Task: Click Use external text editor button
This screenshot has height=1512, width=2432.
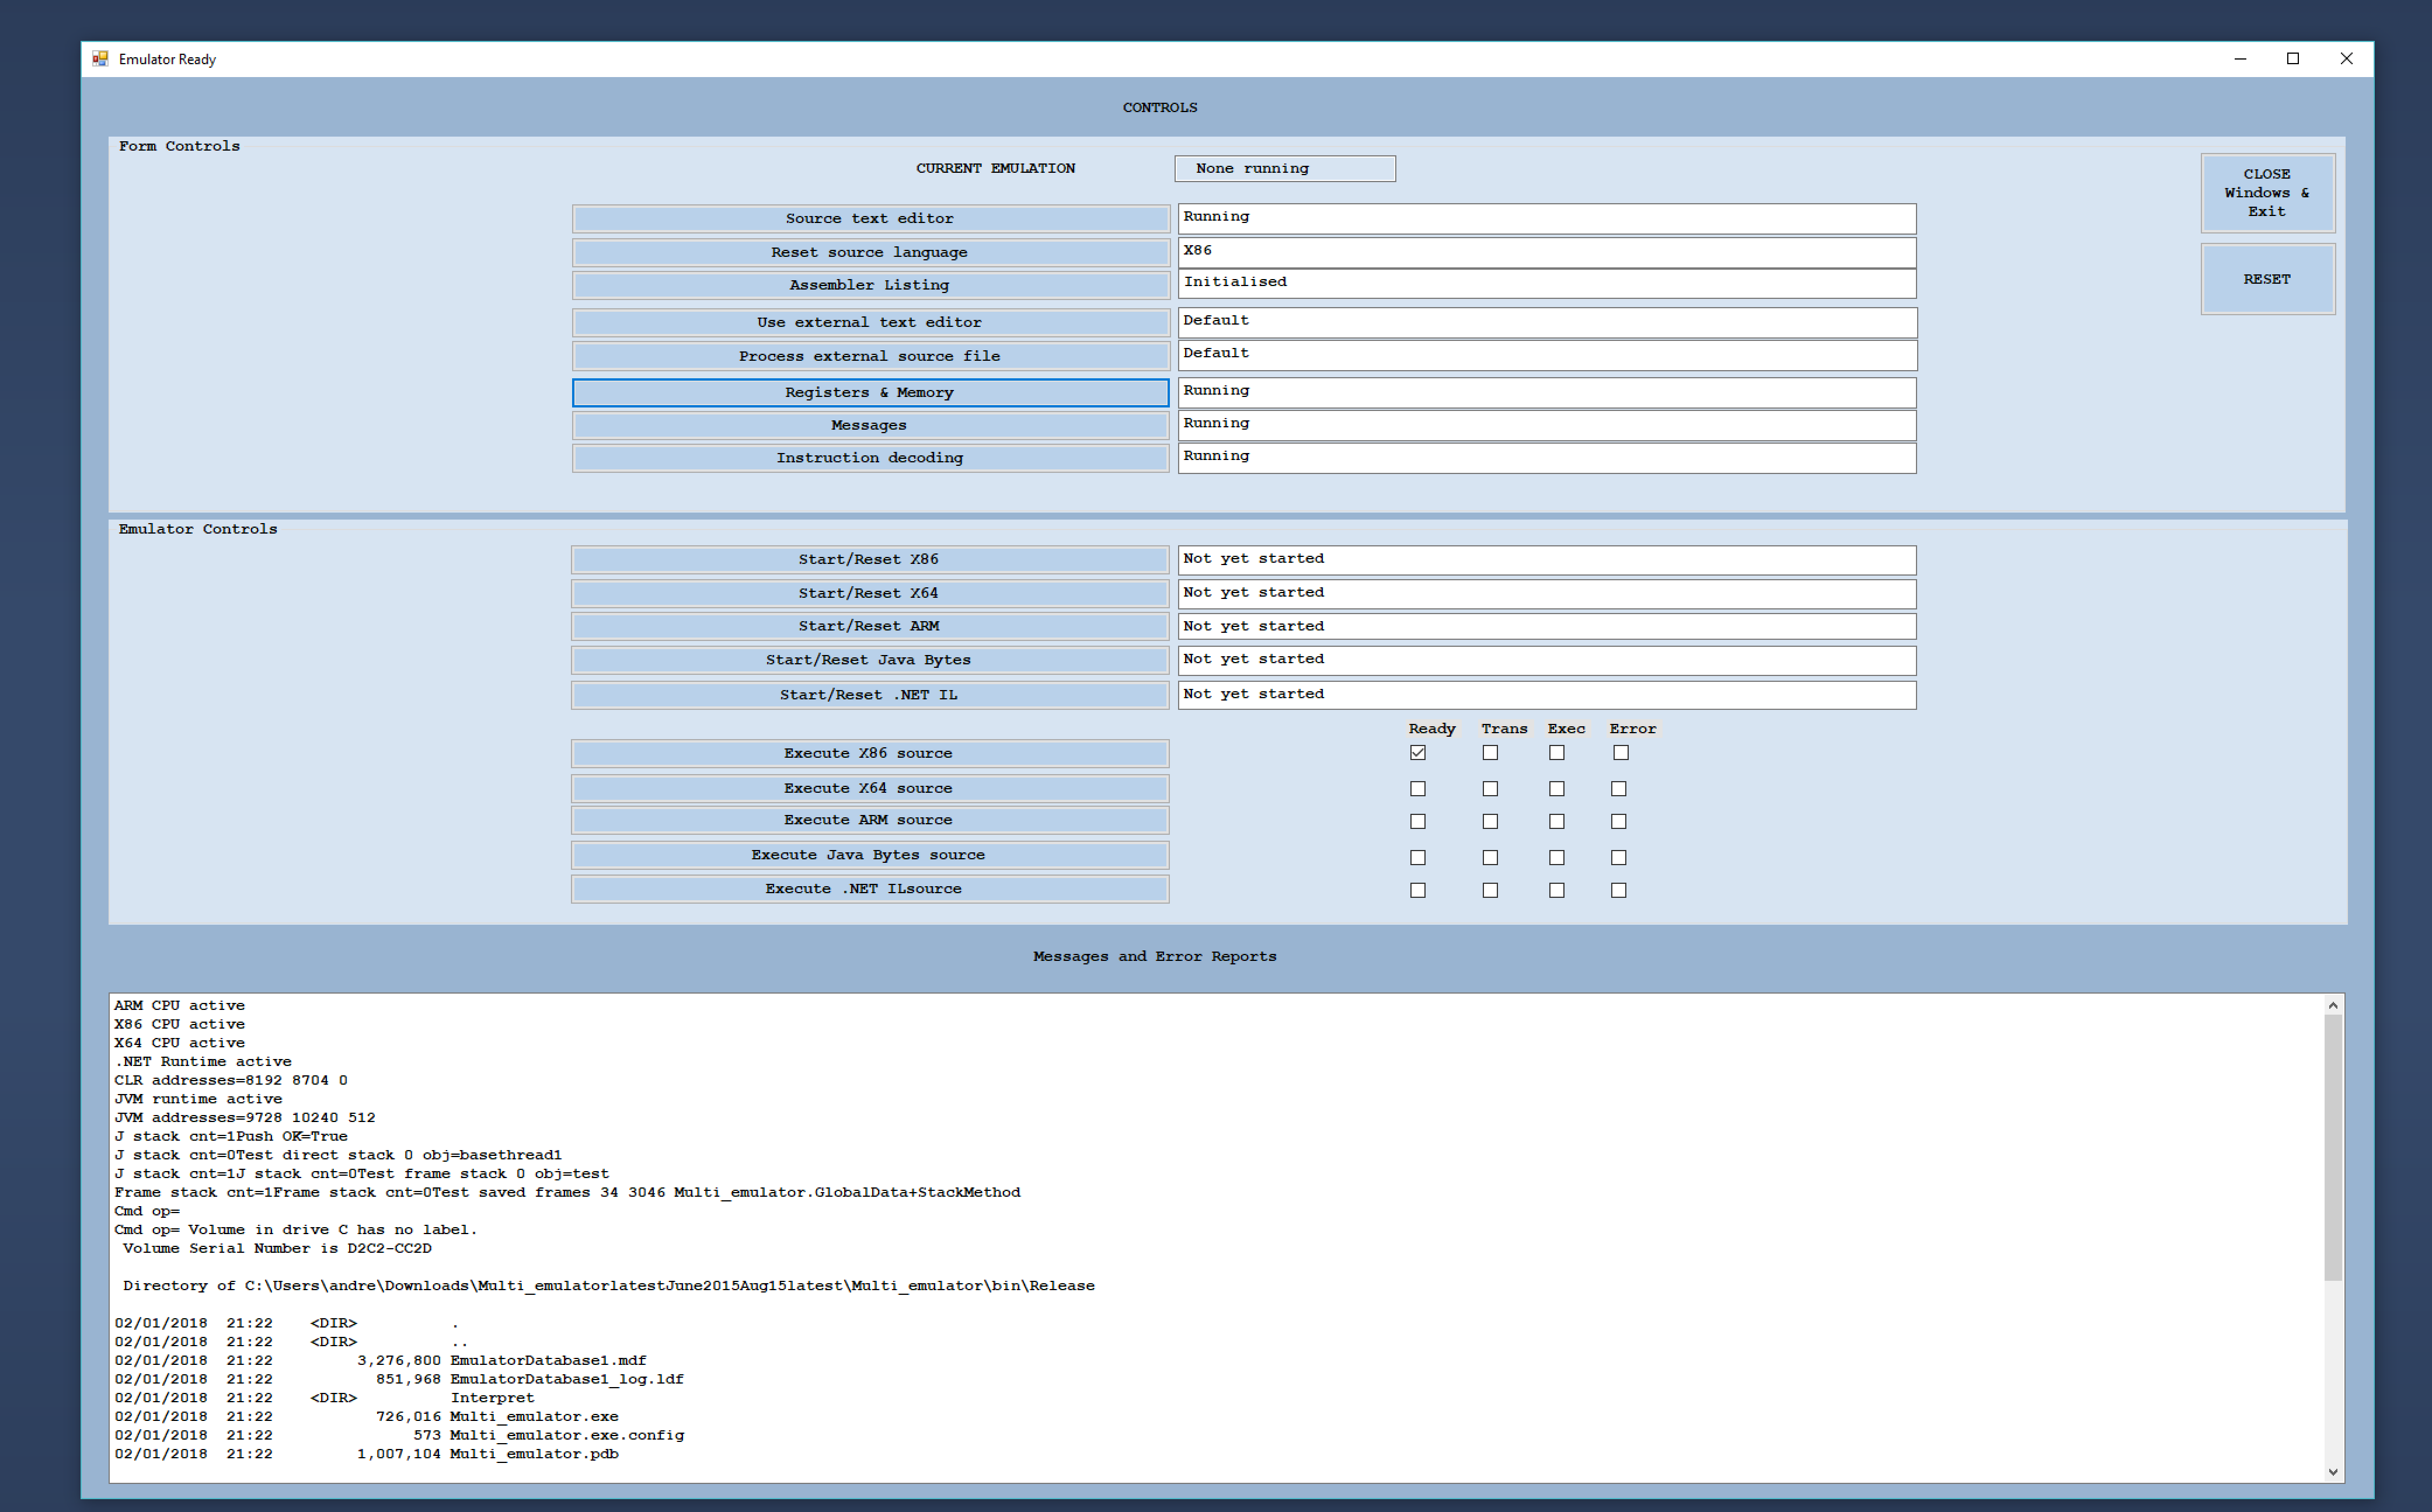Action: click(x=870, y=322)
